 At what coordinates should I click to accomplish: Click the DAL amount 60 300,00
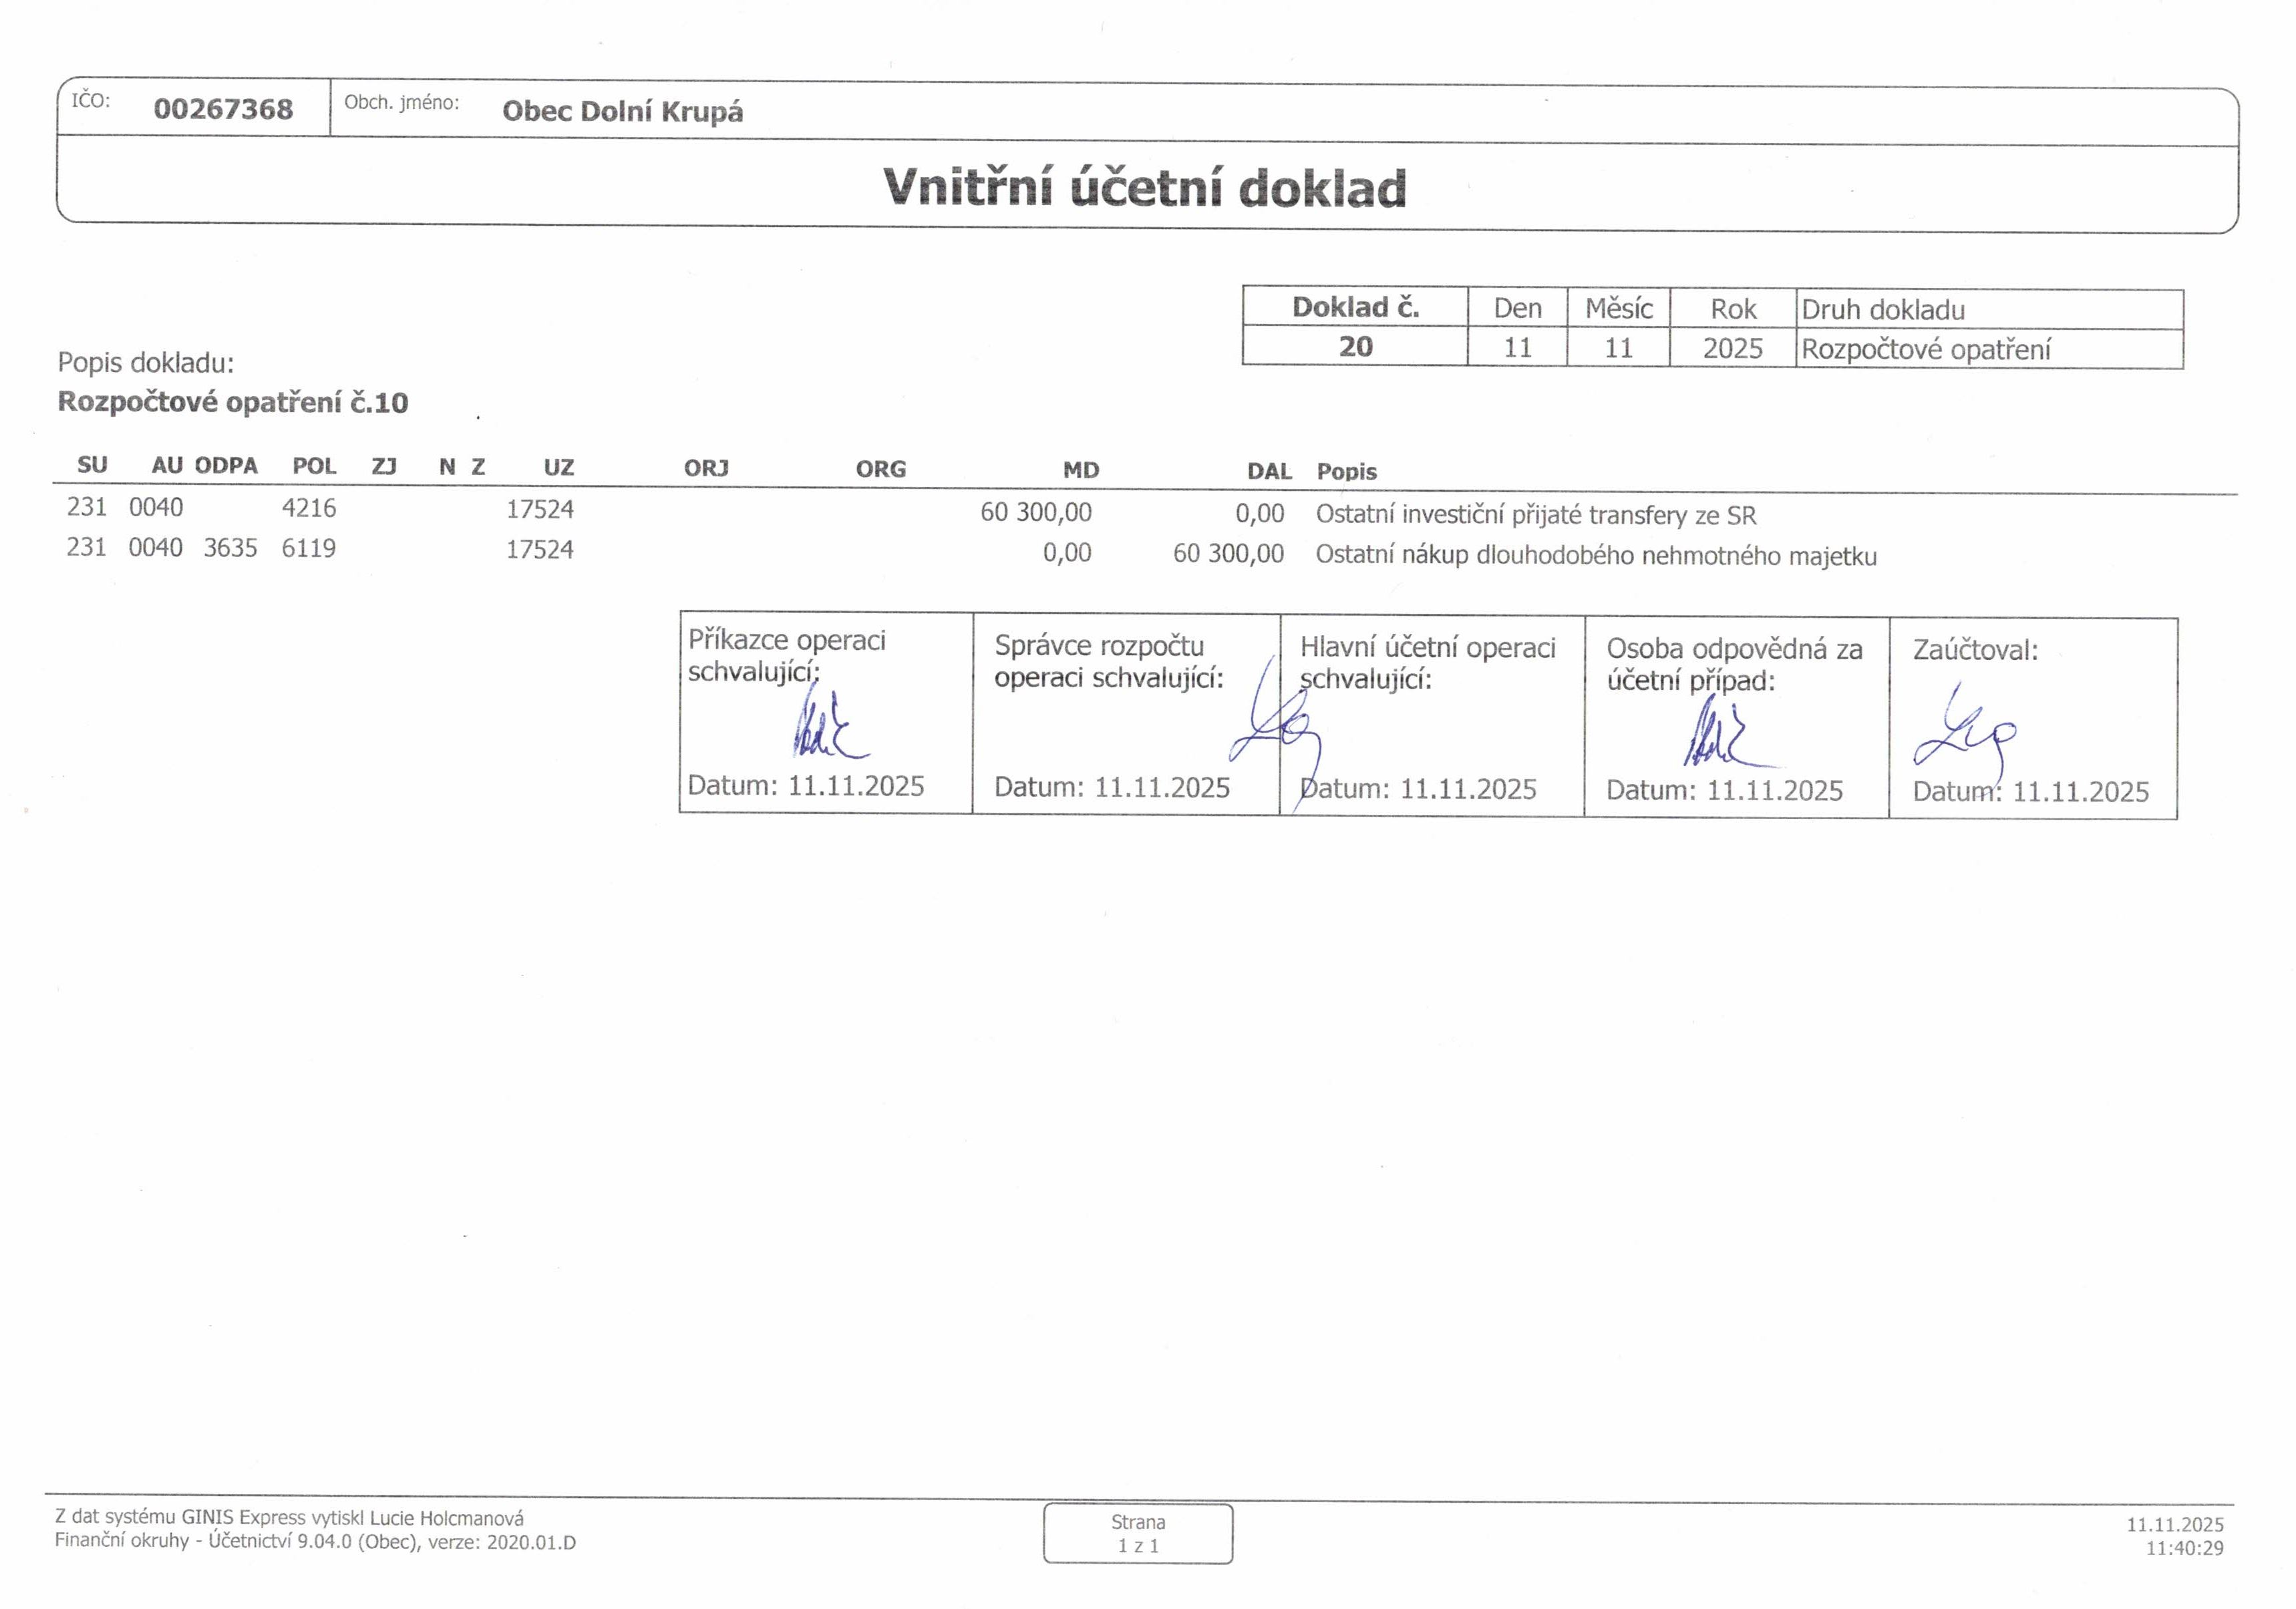click(x=1228, y=553)
